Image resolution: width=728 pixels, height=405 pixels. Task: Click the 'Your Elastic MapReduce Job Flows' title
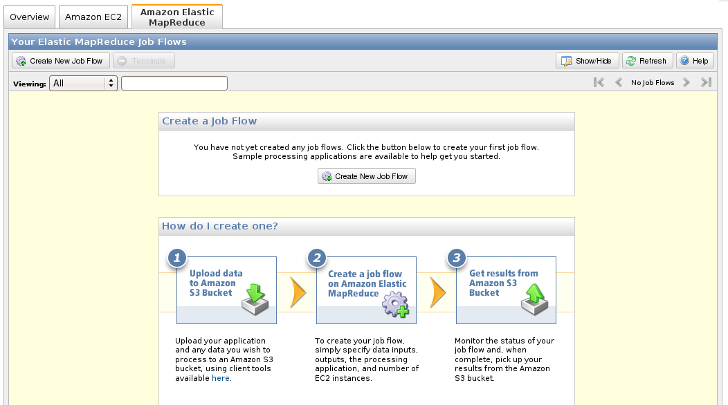[99, 41]
